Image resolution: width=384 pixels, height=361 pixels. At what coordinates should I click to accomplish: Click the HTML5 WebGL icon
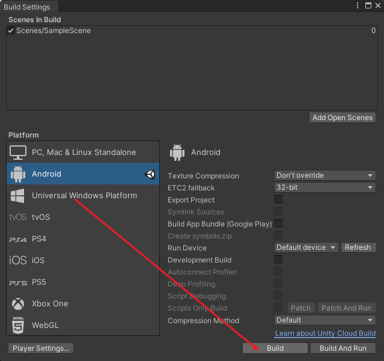pyautogui.click(x=18, y=325)
